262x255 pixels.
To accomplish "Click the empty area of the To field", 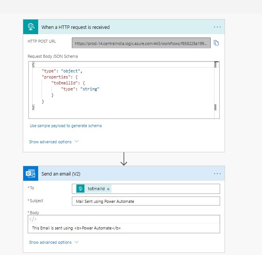I will click(165, 189).
